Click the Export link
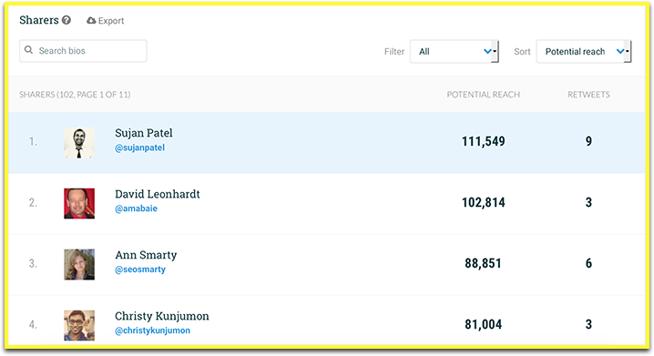This screenshot has width=654, height=356. click(x=105, y=20)
